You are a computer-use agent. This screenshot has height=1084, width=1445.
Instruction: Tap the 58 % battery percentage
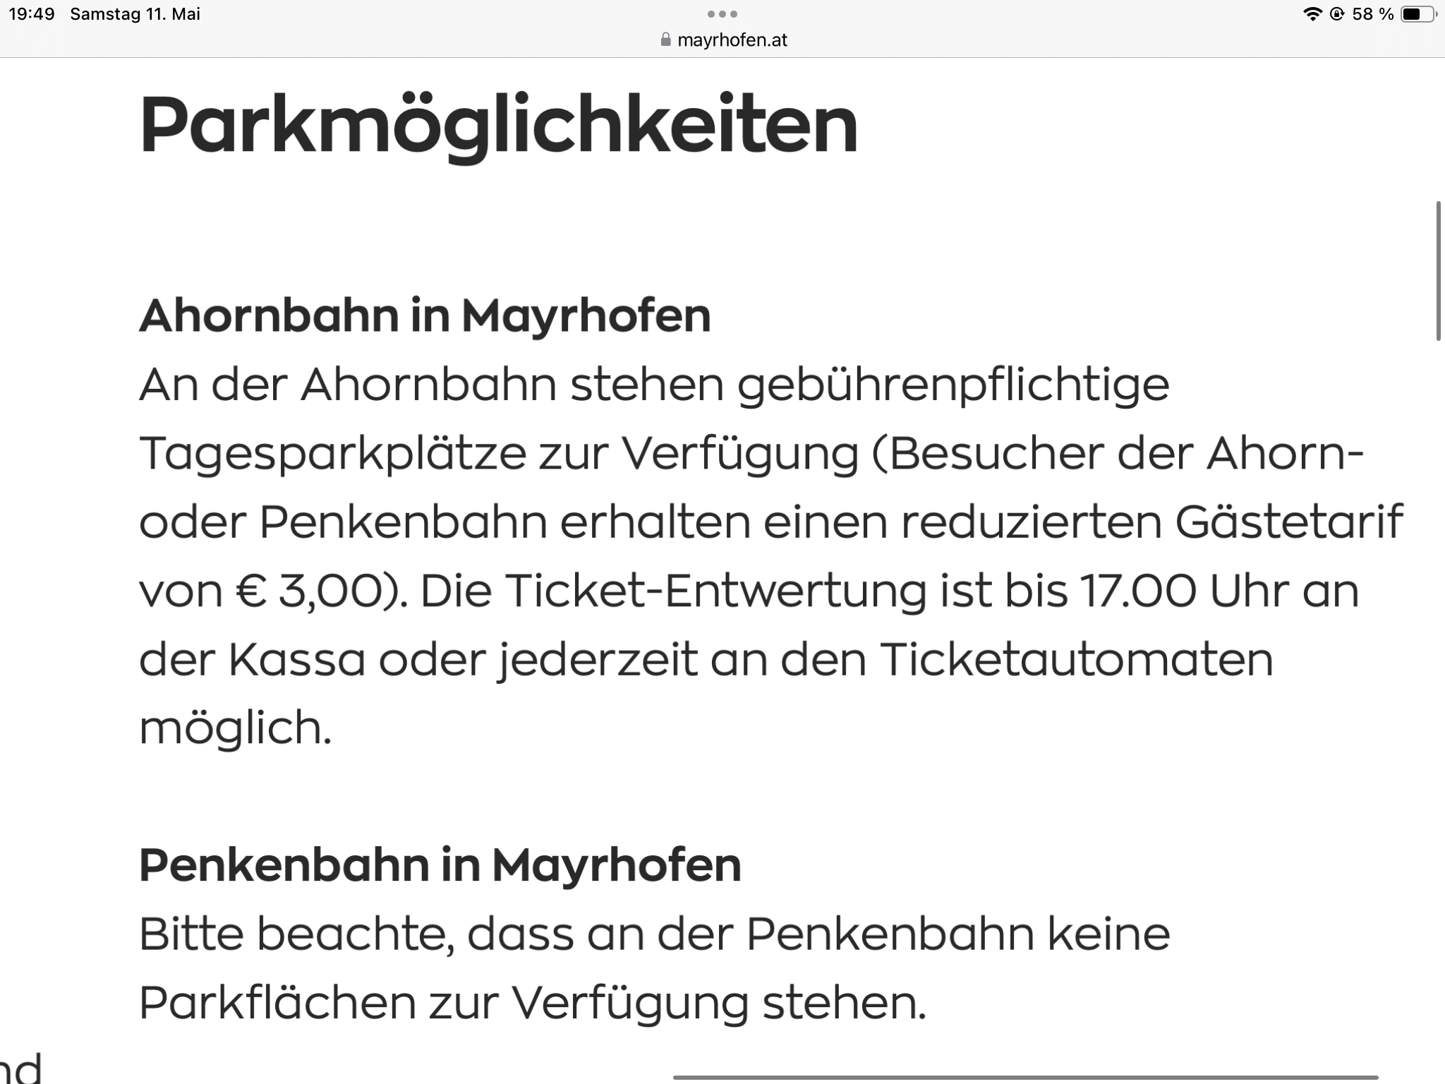(x=1372, y=14)
